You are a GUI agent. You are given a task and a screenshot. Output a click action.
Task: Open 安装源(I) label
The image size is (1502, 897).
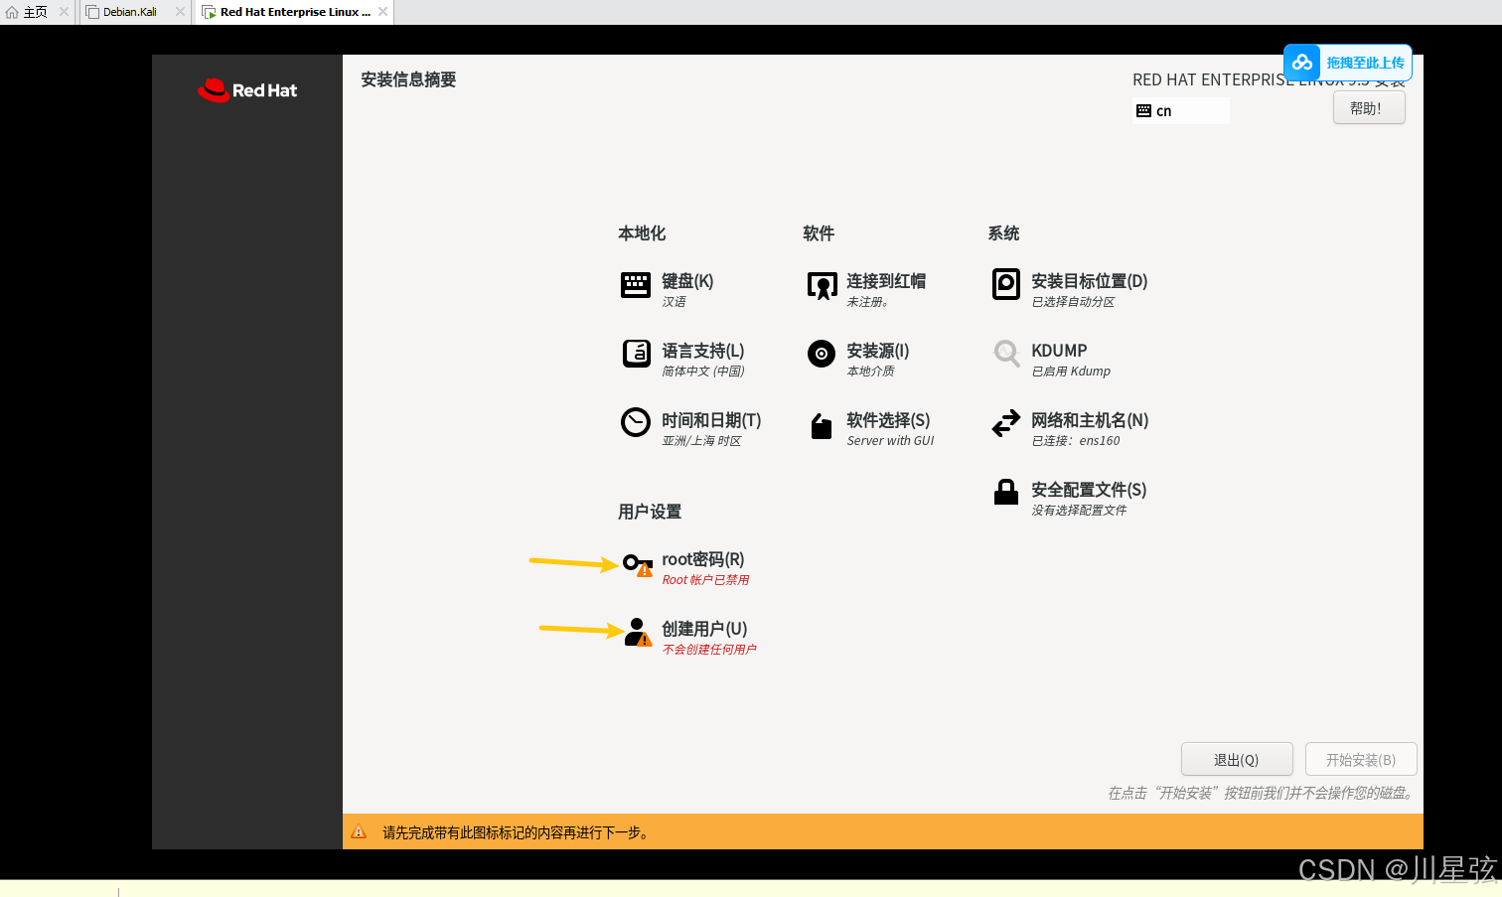878,351
